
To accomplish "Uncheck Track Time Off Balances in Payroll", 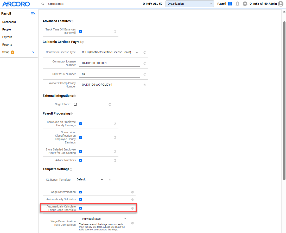I will (x=80, y=32).
